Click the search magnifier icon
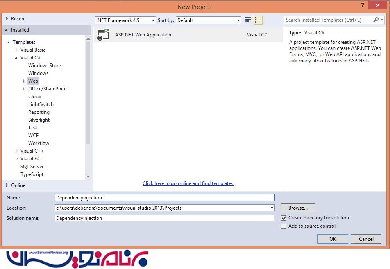The image size is (390, 269). tap(376, 20)
